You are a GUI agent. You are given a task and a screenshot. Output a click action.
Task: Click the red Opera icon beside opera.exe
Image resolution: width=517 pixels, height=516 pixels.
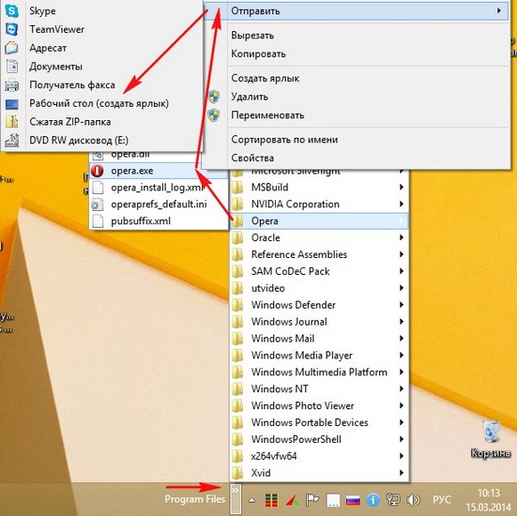pyautogui.click(x=98, y=171)
